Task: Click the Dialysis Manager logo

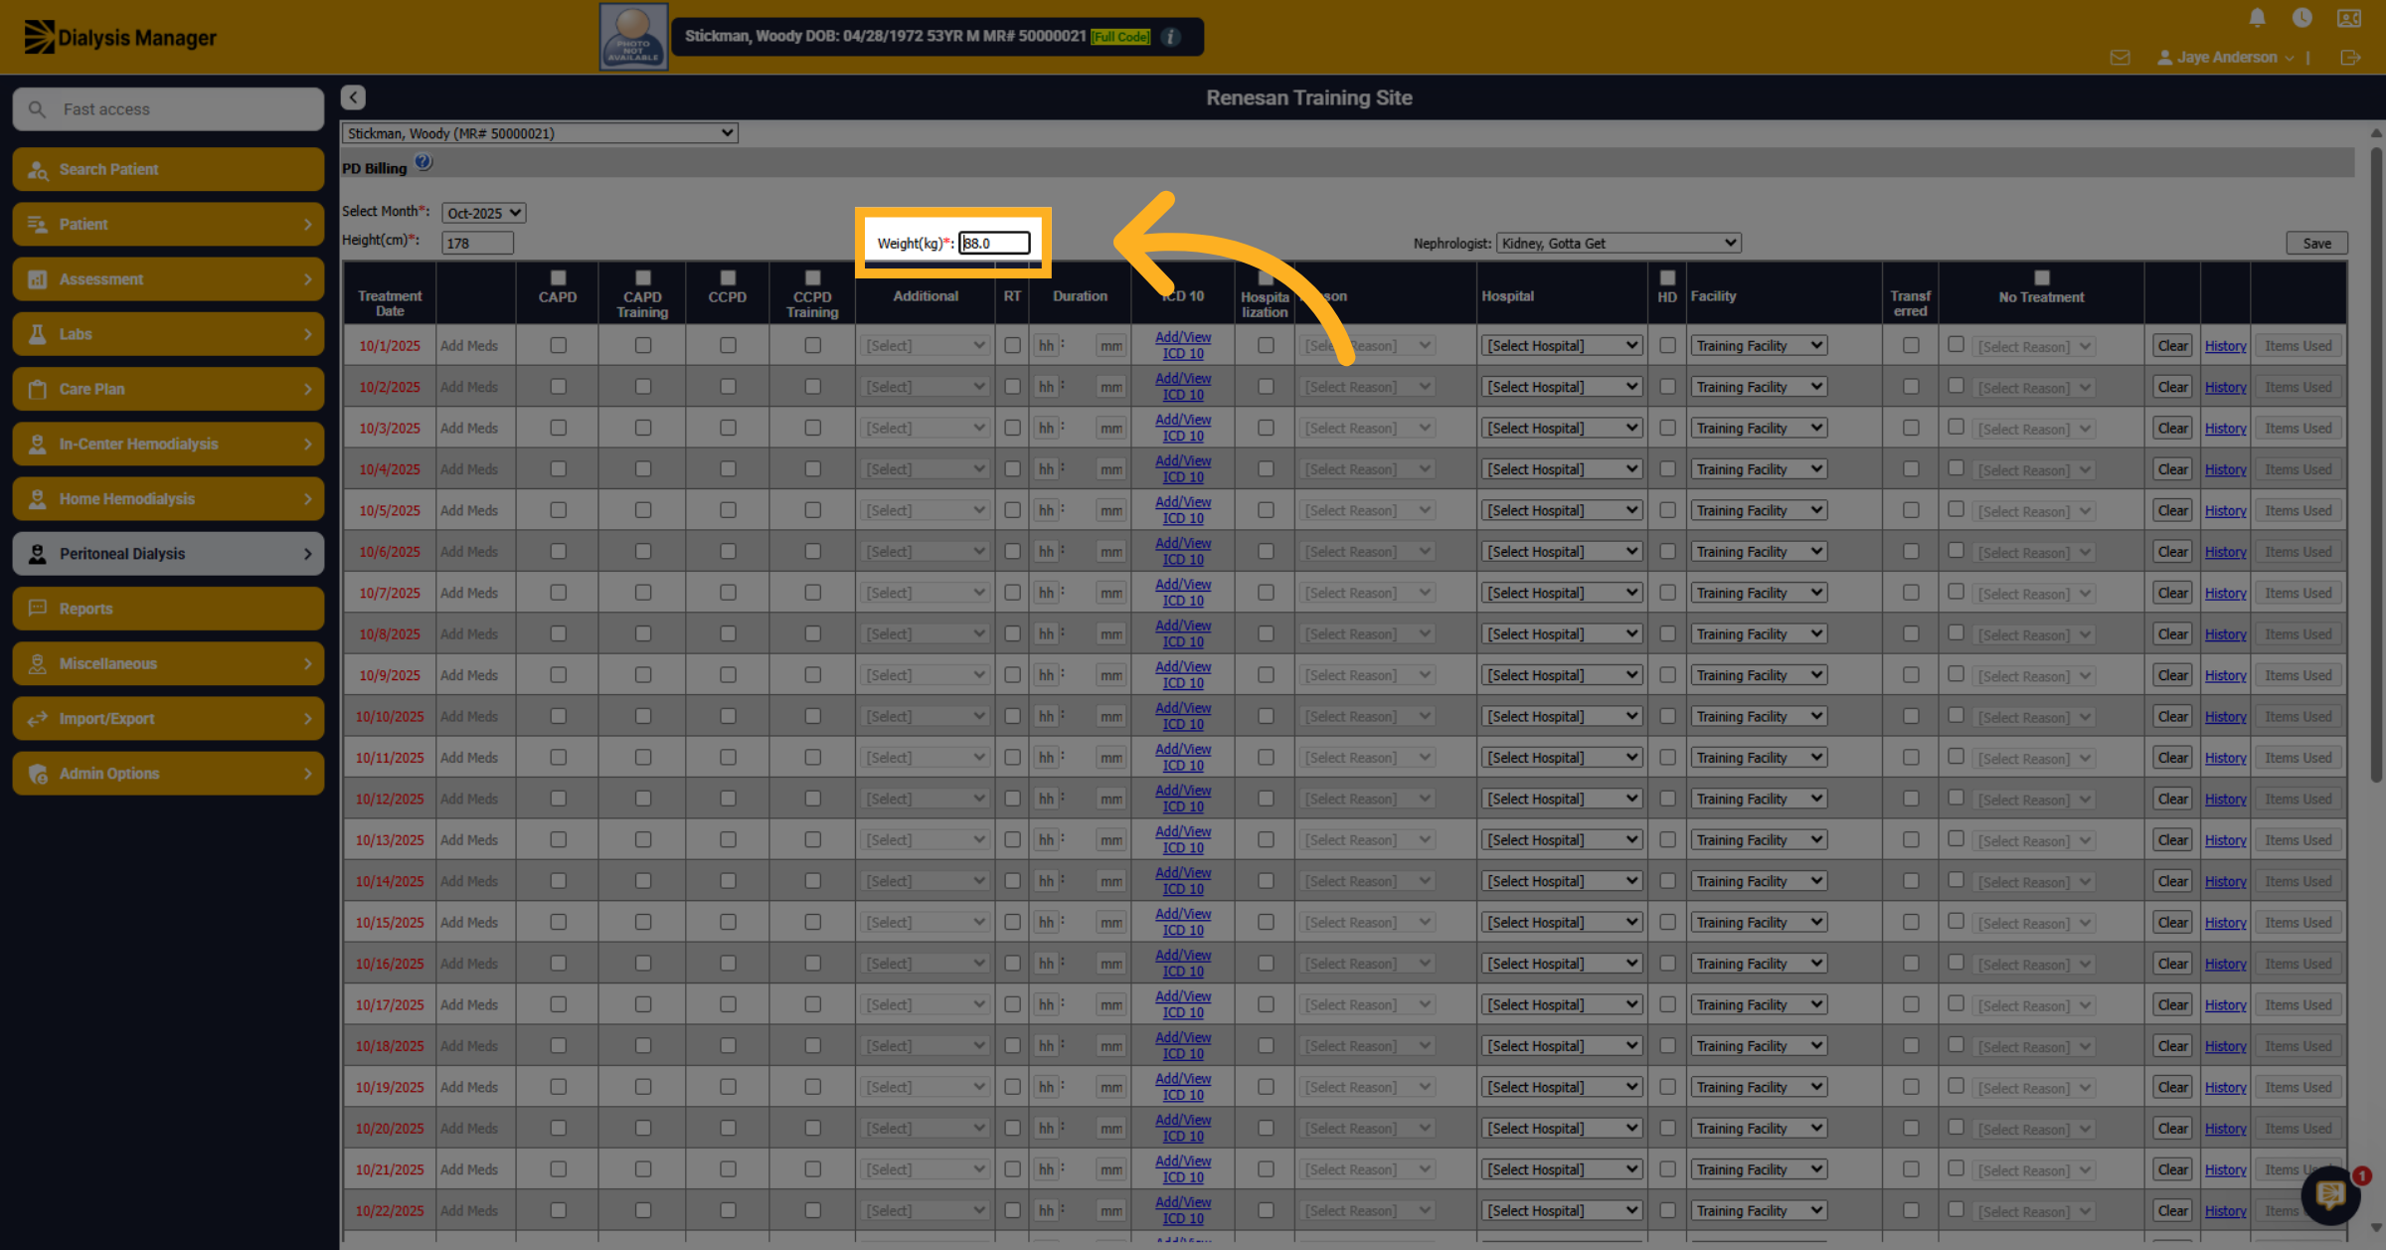Action: [x=119, y=37]
